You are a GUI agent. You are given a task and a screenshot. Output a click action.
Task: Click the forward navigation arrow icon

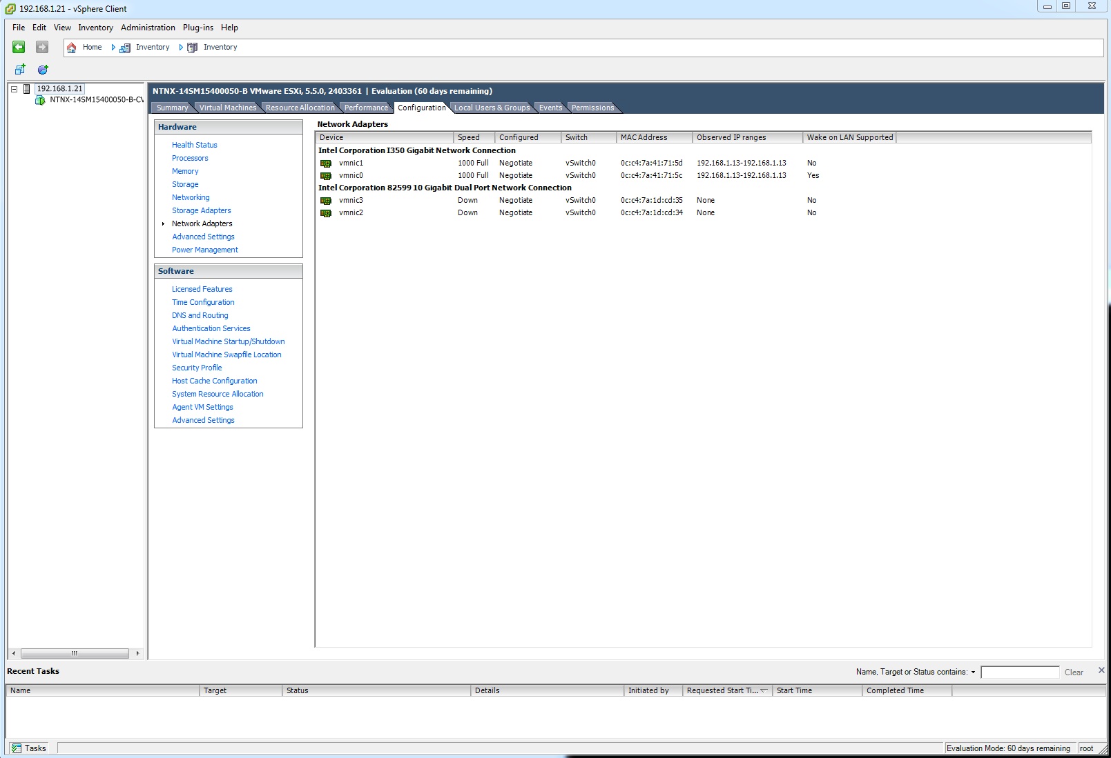pyautogui.click(x=42, y=47)
